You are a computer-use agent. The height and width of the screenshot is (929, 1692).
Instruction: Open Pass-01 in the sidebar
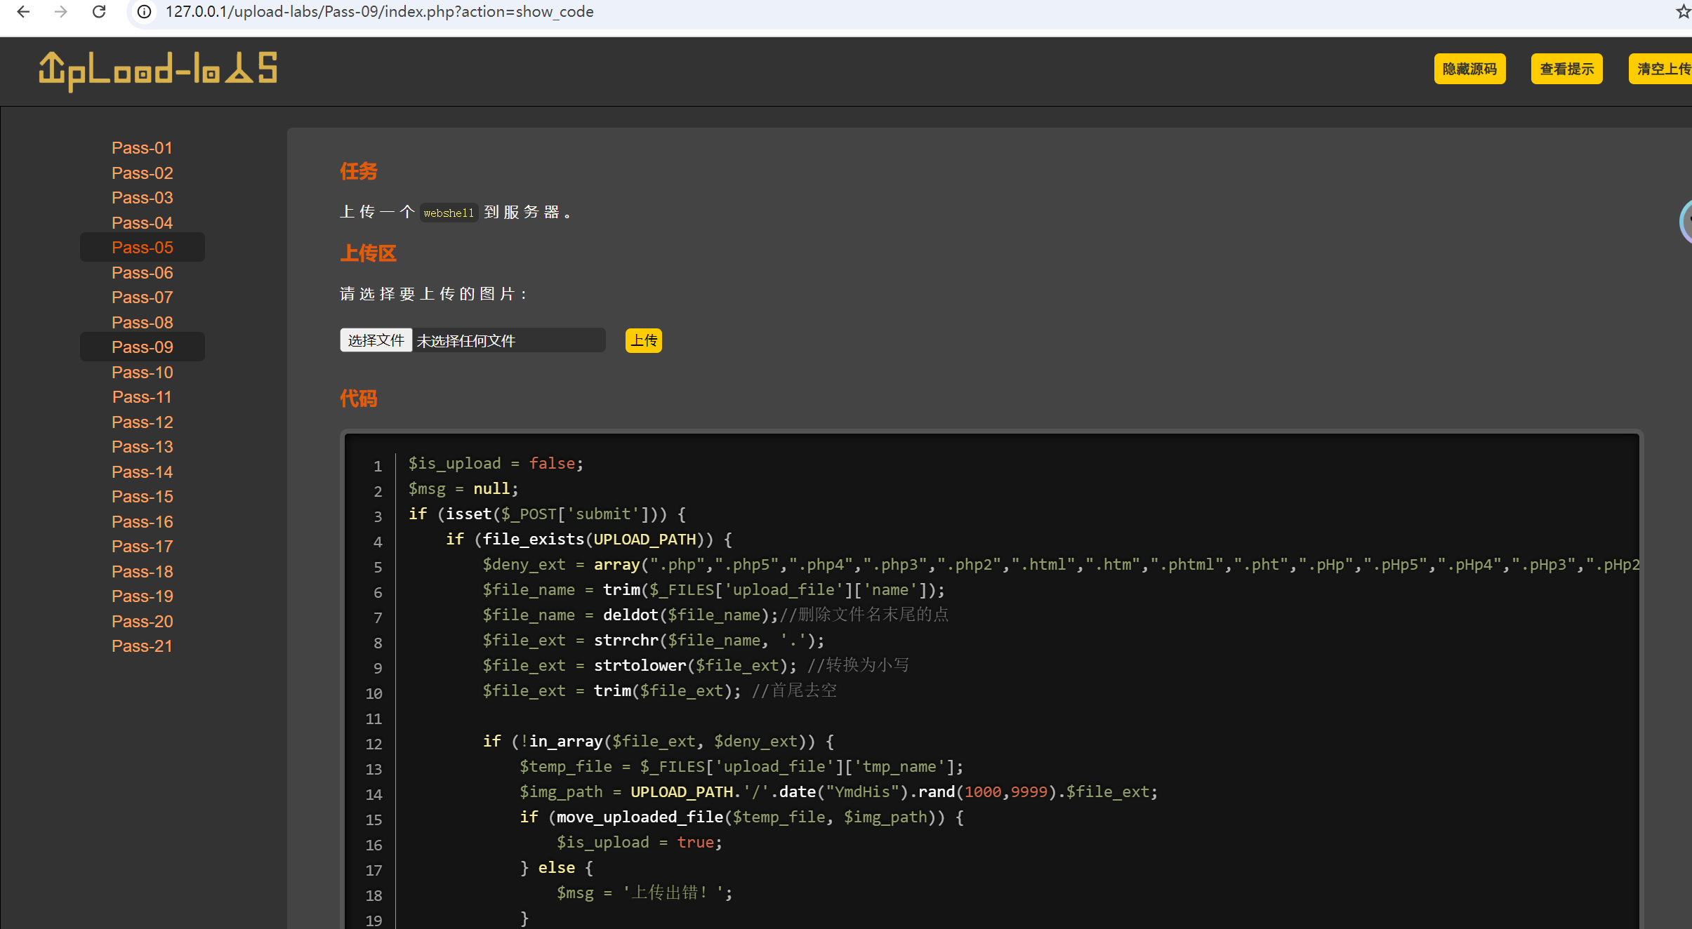point(142,148)
